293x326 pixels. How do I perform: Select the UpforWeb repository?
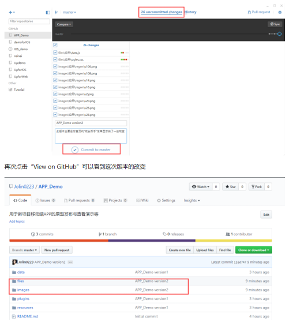coord(28,77)
